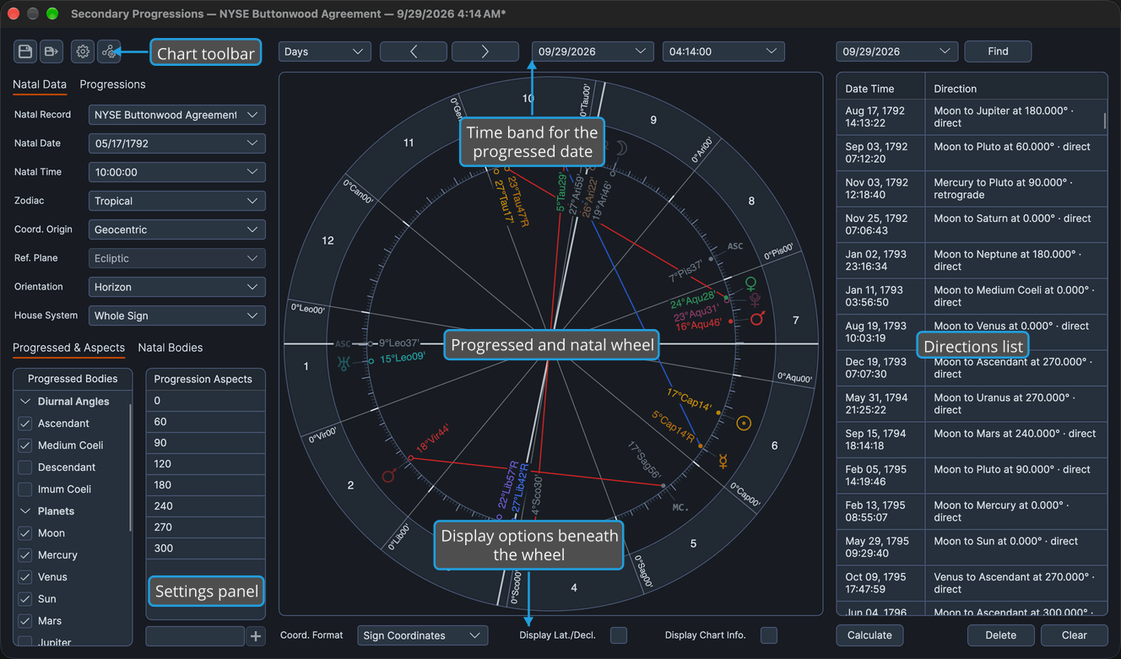Open the Coord. Origin dropdown showing Geocentric
Viewport: 1121px width, 659px height.
point(177,230)
